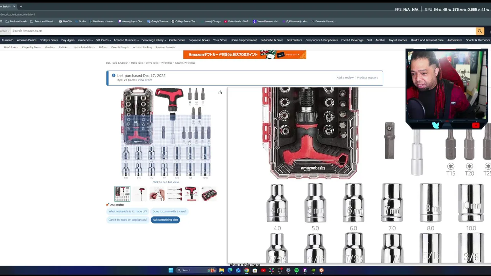Open Google Translate bookmark

pyautogui.click(x=158, y=21)
